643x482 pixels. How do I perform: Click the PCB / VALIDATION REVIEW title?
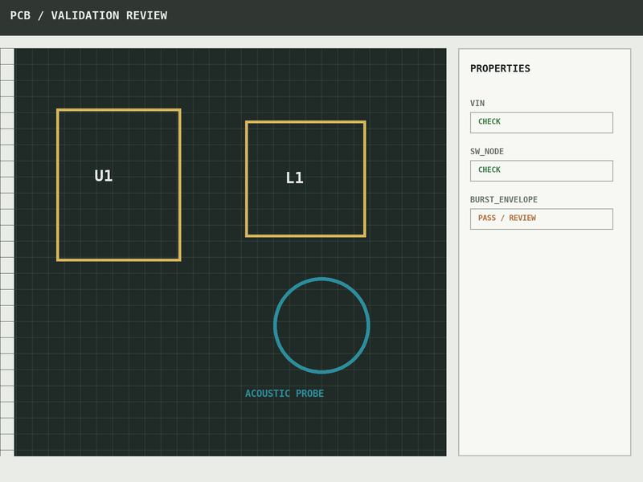(x=88, y=15)
